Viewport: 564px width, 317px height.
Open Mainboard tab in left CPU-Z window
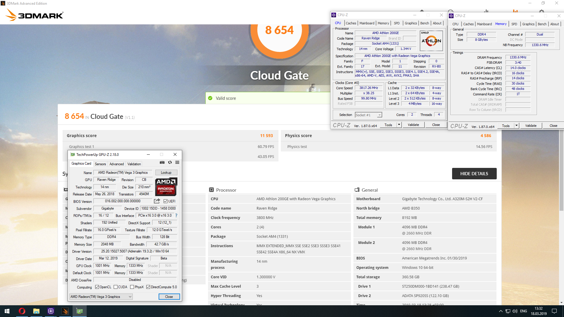pyautogui.click(x=367, y=23)
